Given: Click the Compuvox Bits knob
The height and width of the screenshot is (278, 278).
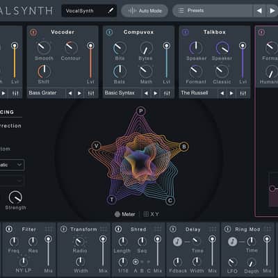Looking at the screenshot, I should (x=120, y=48).
